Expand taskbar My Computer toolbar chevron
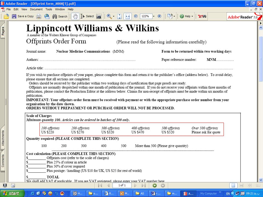The width and height of the screenshot is (263, 197). coord(220,192)
